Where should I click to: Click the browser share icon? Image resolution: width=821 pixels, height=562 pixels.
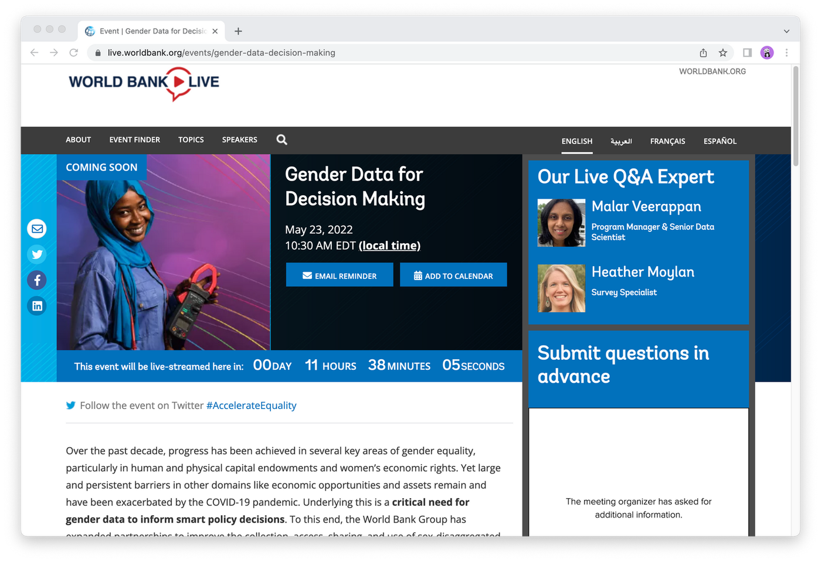[703, 53]
